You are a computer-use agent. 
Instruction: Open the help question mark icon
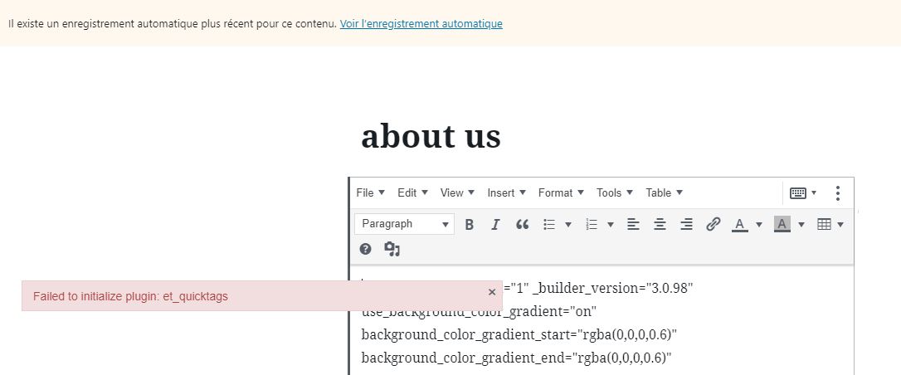coord(366,249)
